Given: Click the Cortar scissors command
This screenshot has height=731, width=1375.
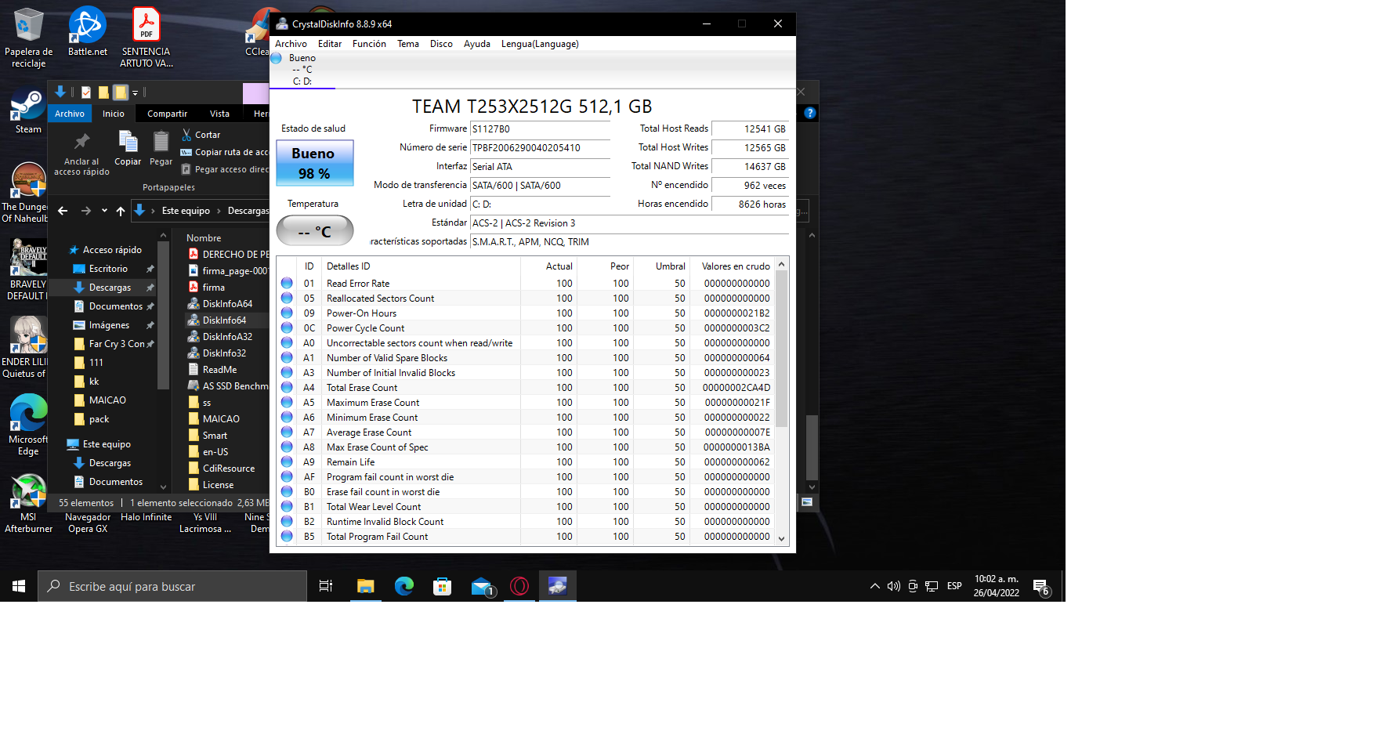Looking at the screenshot, I should 201,135.
